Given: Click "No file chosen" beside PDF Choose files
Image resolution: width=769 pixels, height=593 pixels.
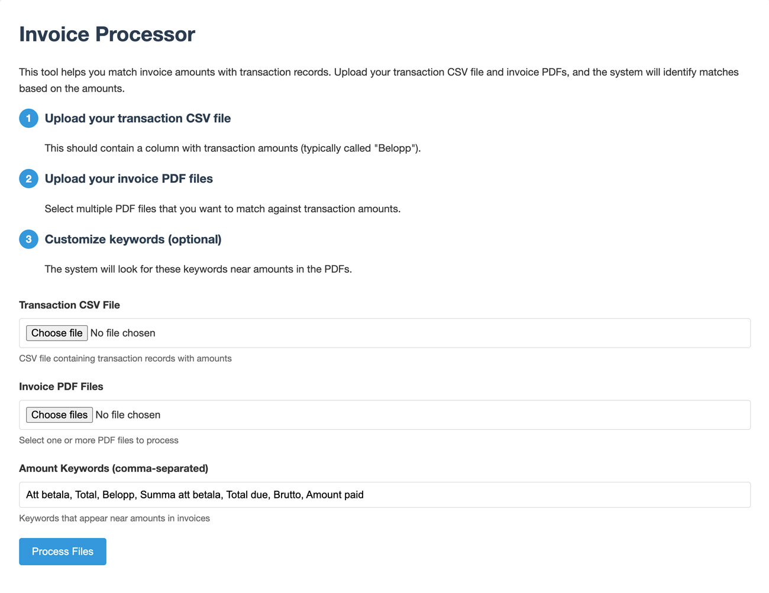Looking at the screenshot, I should [128, 415].
